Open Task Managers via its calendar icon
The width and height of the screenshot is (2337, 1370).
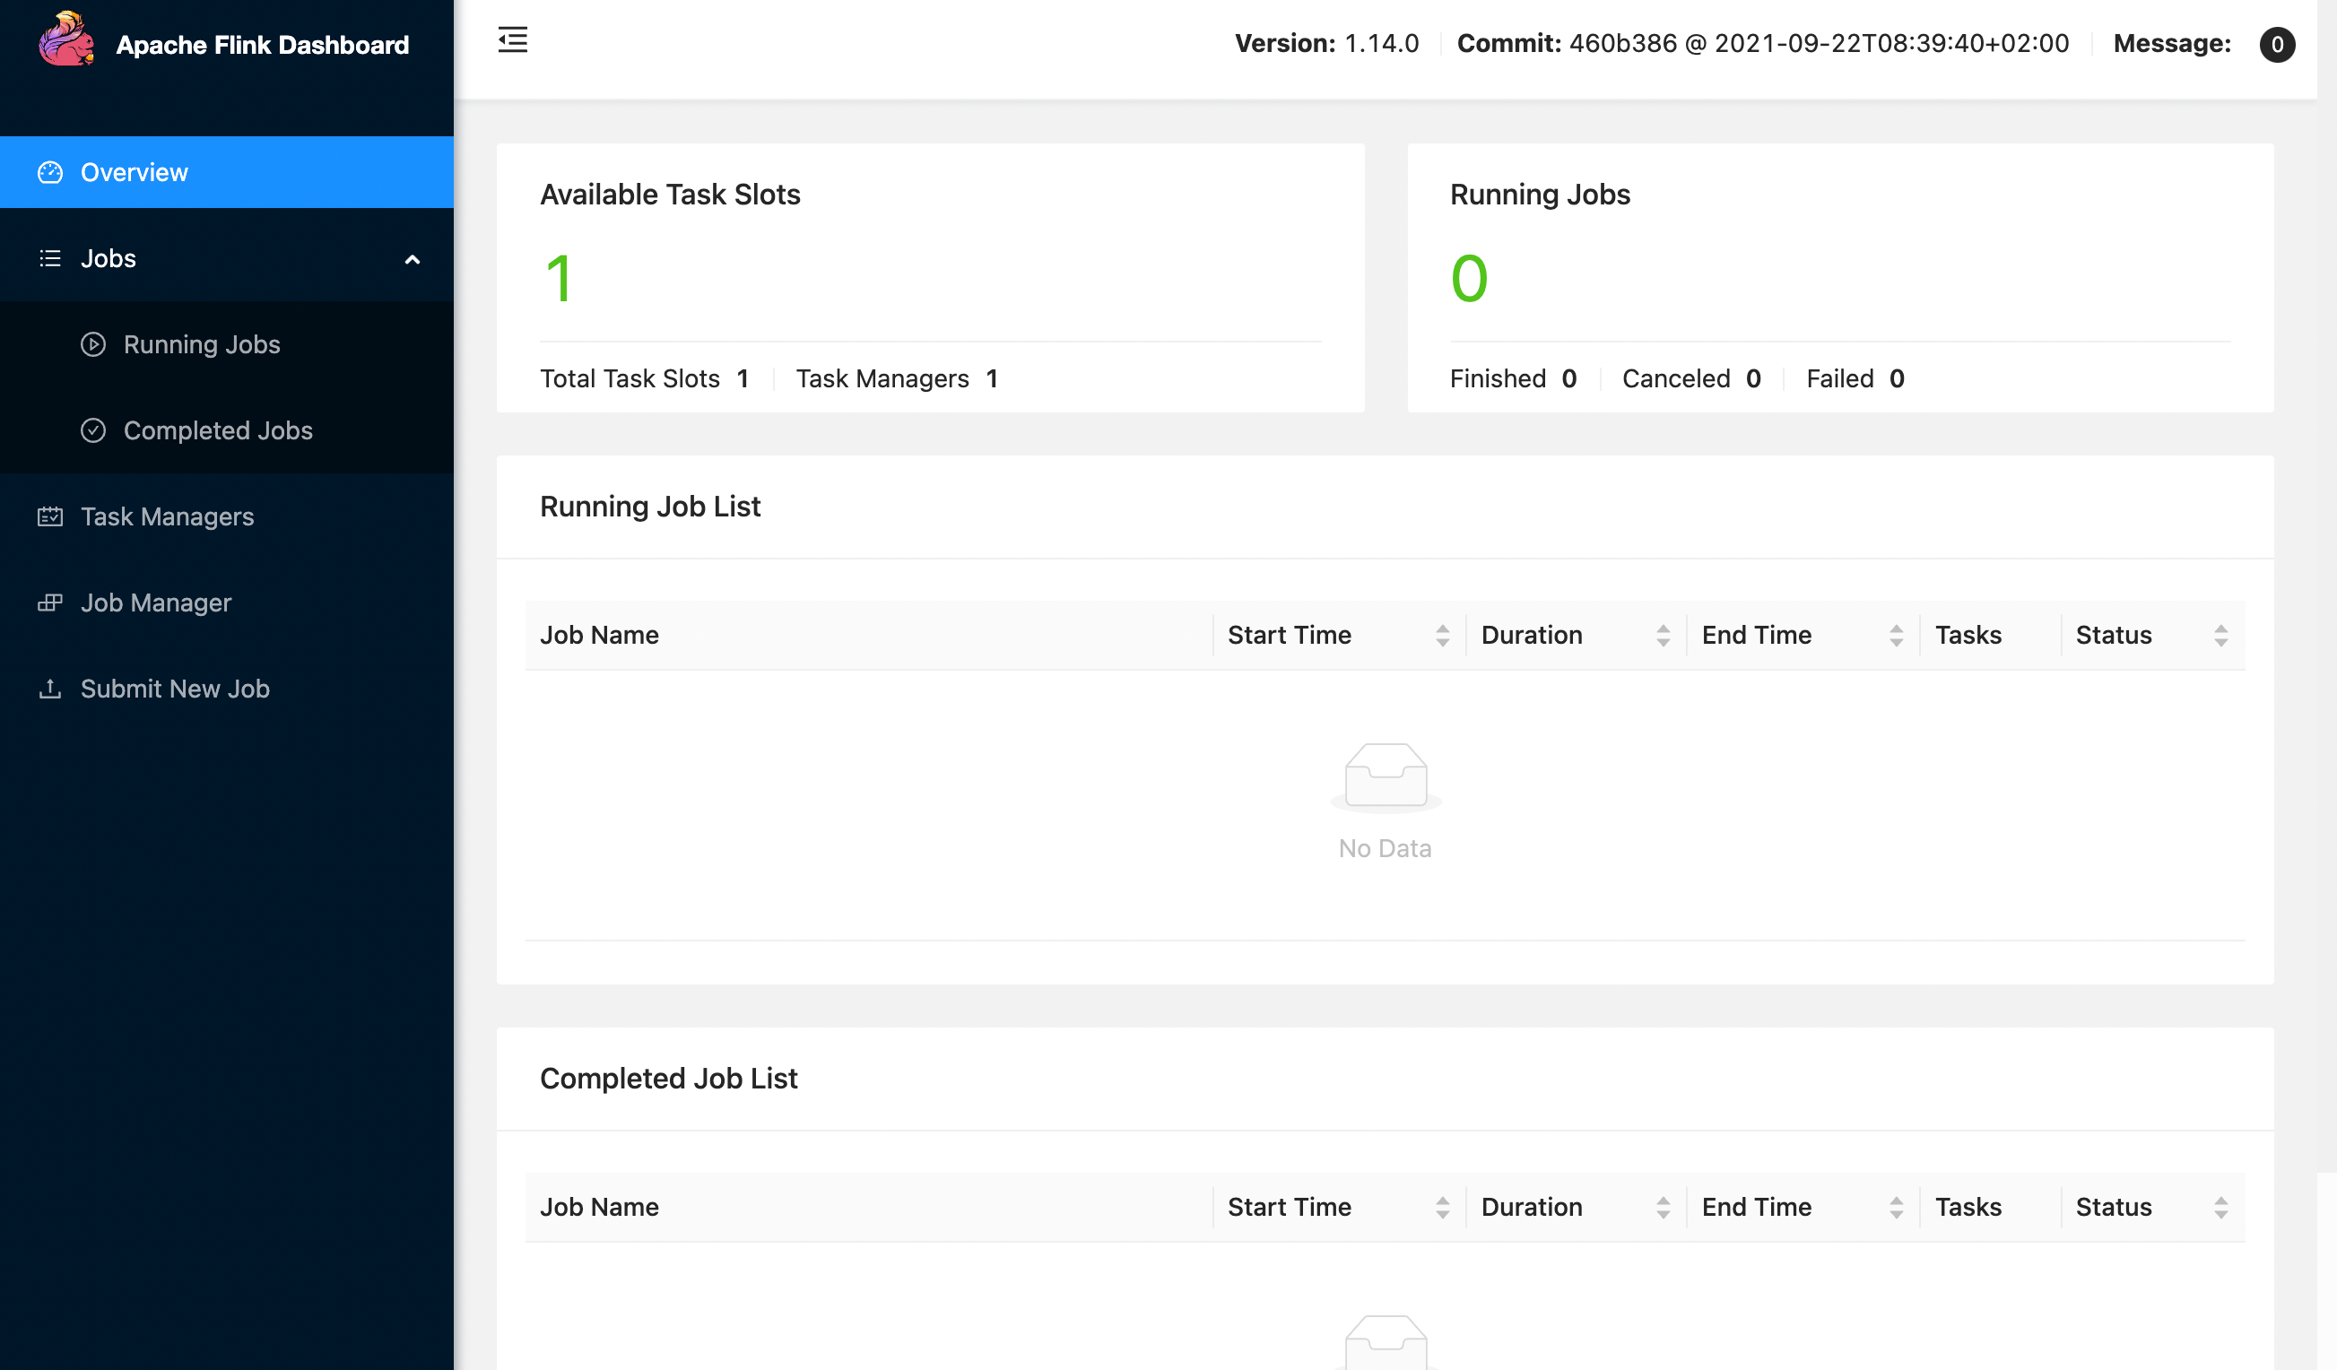(x=50, y=516)
